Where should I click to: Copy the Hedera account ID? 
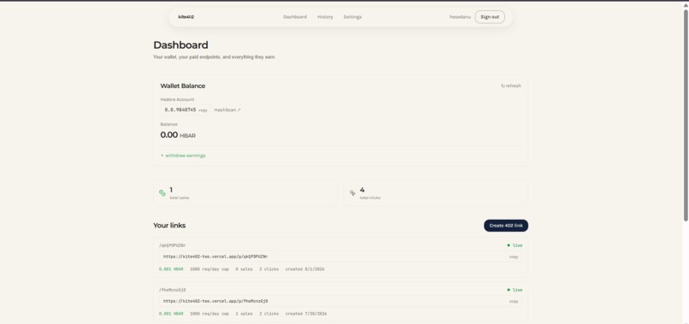point(203,110)
